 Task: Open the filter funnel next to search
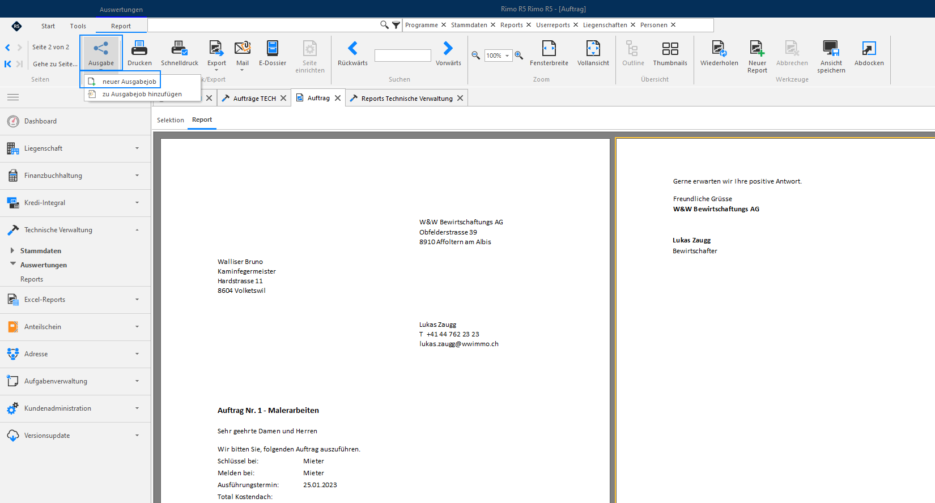click(396, 25)
